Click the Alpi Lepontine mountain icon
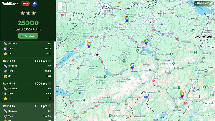Screen dimensions: 215x121 pyautogui.click(x=159, y=92)
